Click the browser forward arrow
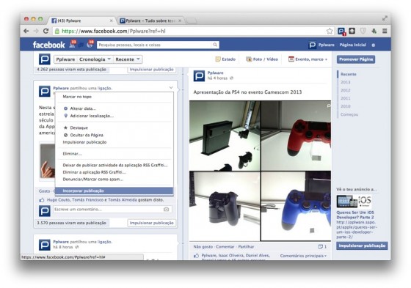The width and height of the screenshot is (411, 288). point(36,32)
